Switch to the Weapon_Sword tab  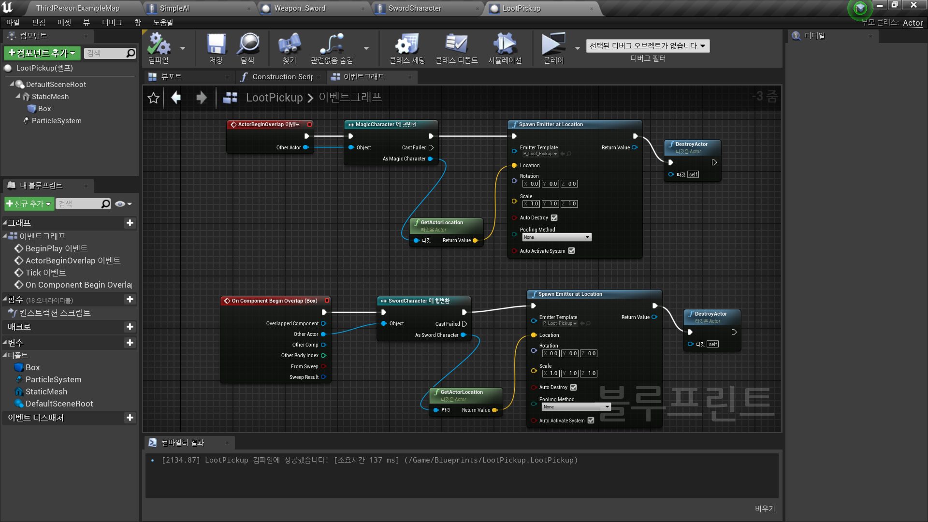(x=300, y=8)
